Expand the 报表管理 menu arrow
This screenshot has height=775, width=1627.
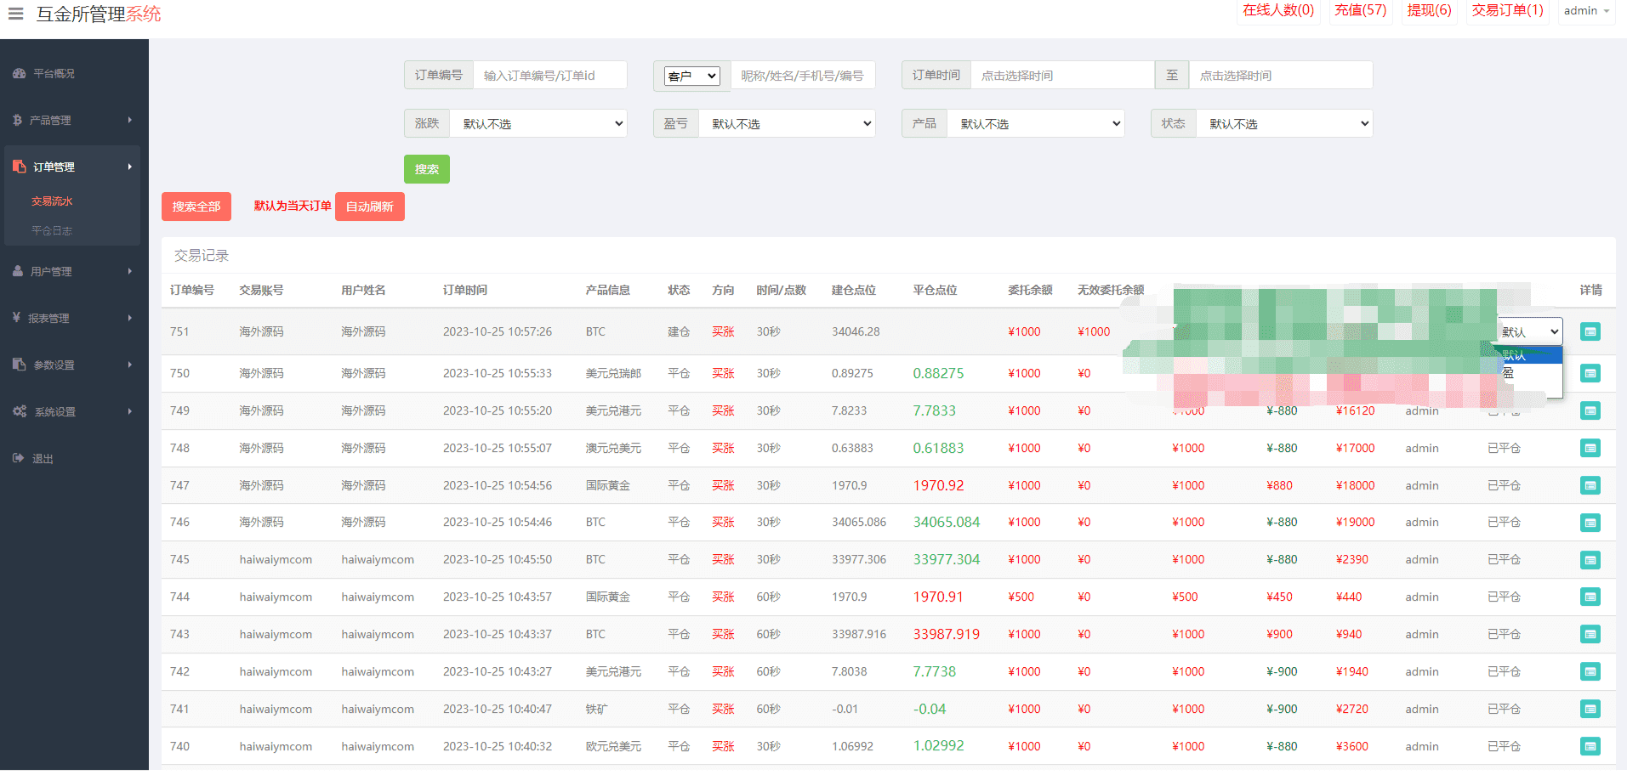point(130,318)
